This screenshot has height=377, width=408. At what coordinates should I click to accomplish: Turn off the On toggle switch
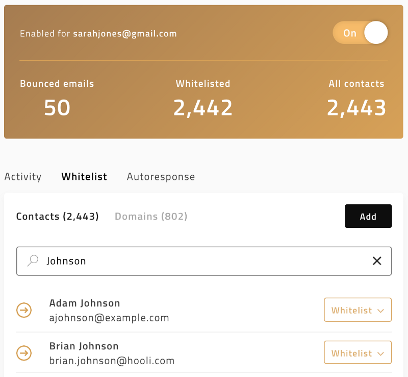[x=360, y=33]
